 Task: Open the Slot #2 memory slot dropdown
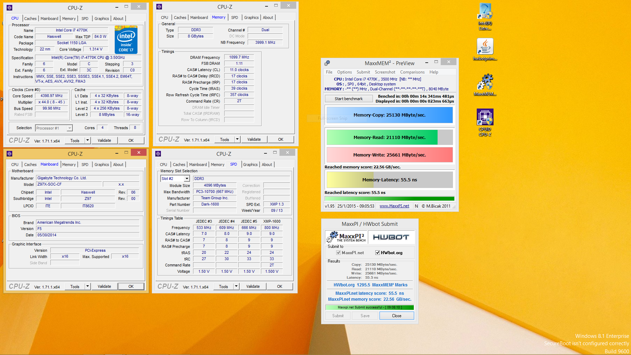click(x=187, y=179)
